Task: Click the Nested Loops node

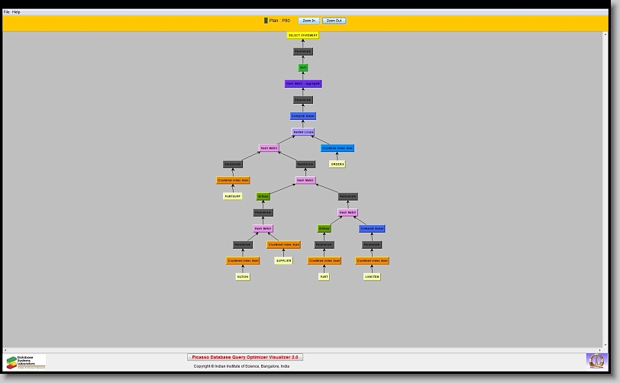Action: [x=303, y=132]
